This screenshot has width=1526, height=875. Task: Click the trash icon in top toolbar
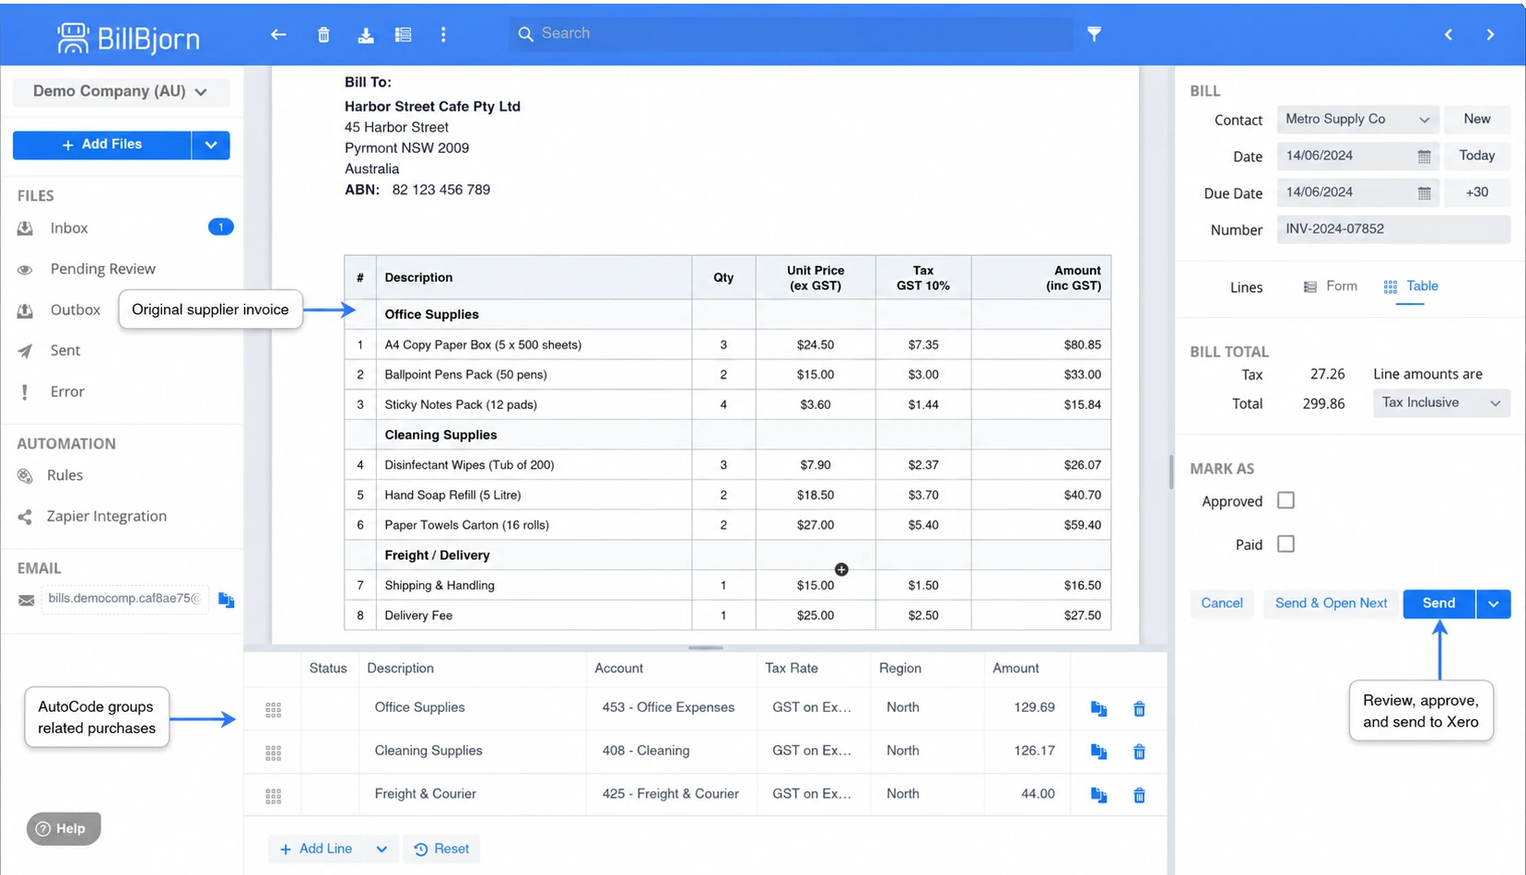(323, 34)
